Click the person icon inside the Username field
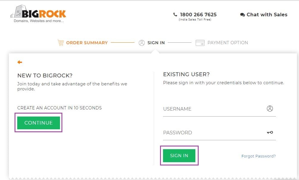Viewport: 299px width, 180px height. [270, 109]
